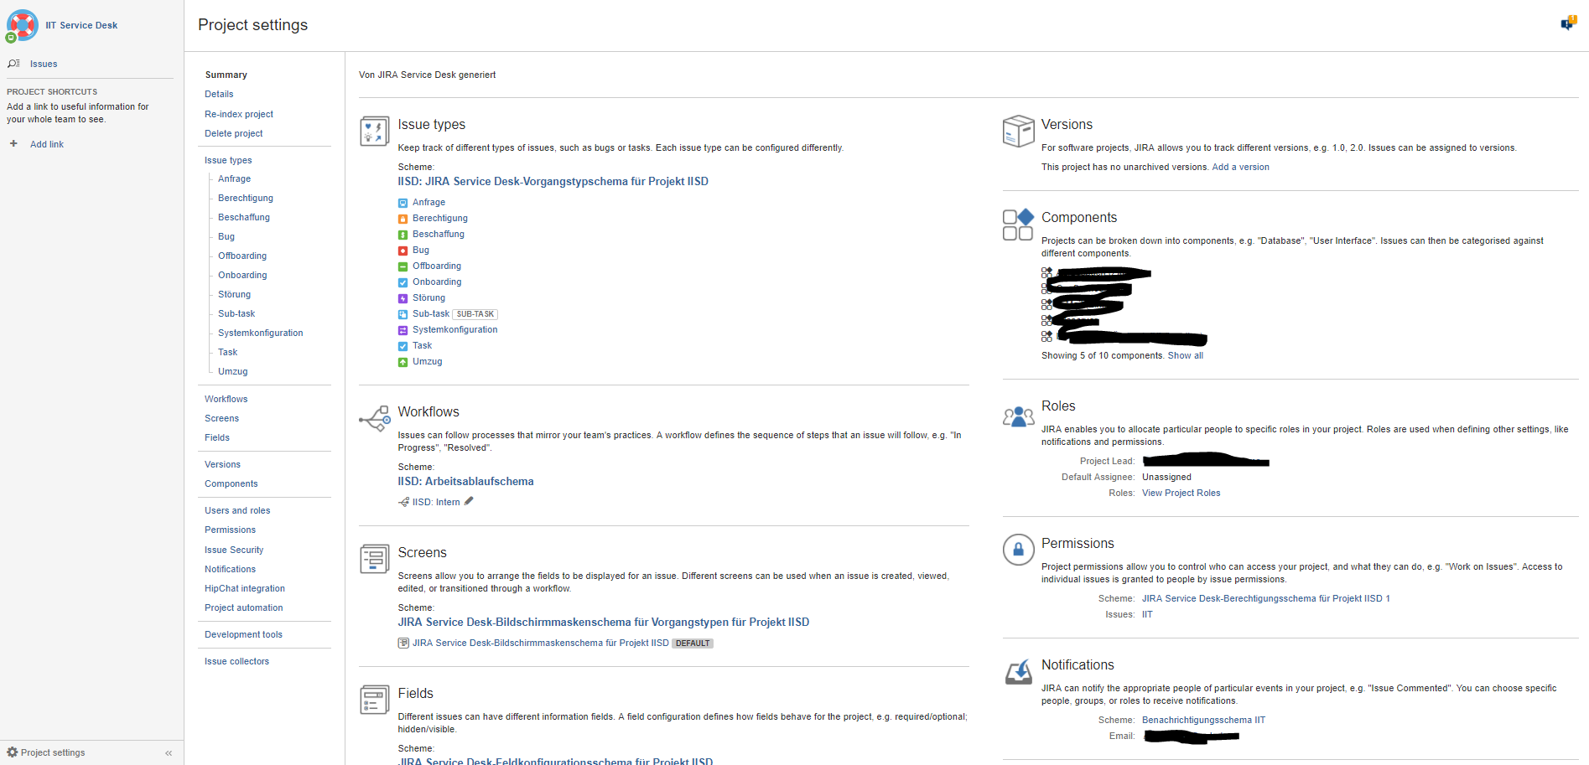1589x765 pixels.
Task: Show all components link
Action: [x=1185, y=355]
